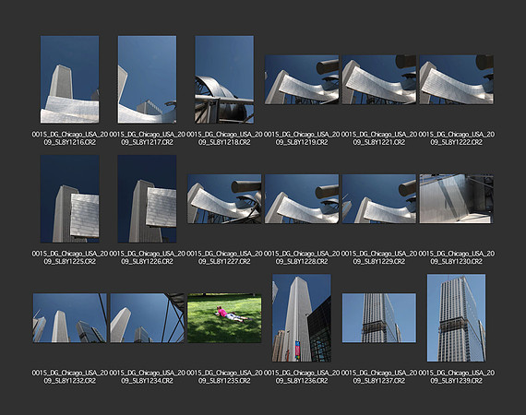Click the filename label ending 5L8Y1235.CR2
The width and height of the screenshot is (526, 415).
pos(224,377)
